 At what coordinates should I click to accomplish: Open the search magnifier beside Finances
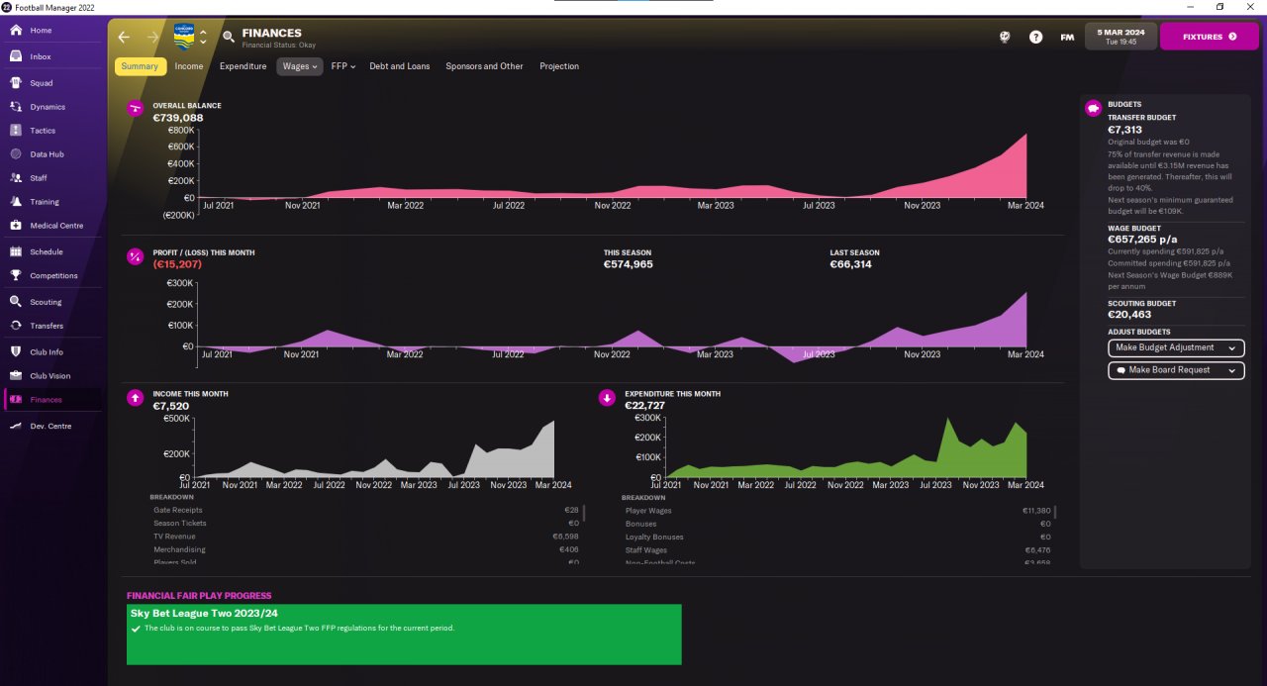[229, 37]
